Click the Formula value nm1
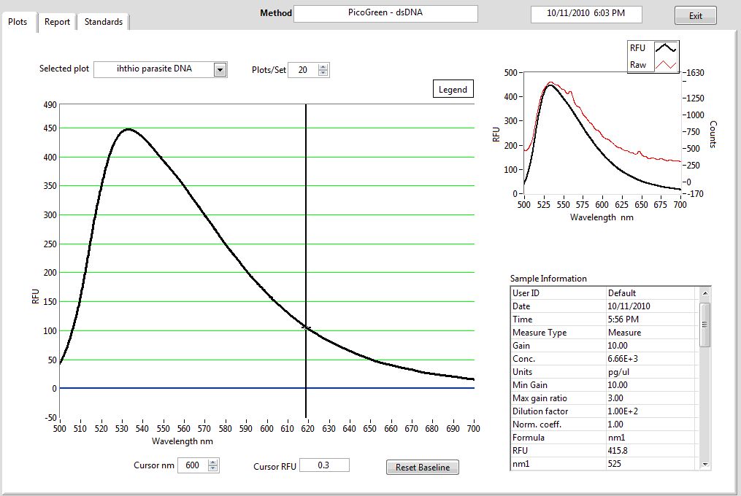741x496 pixels. pos(617,438)
